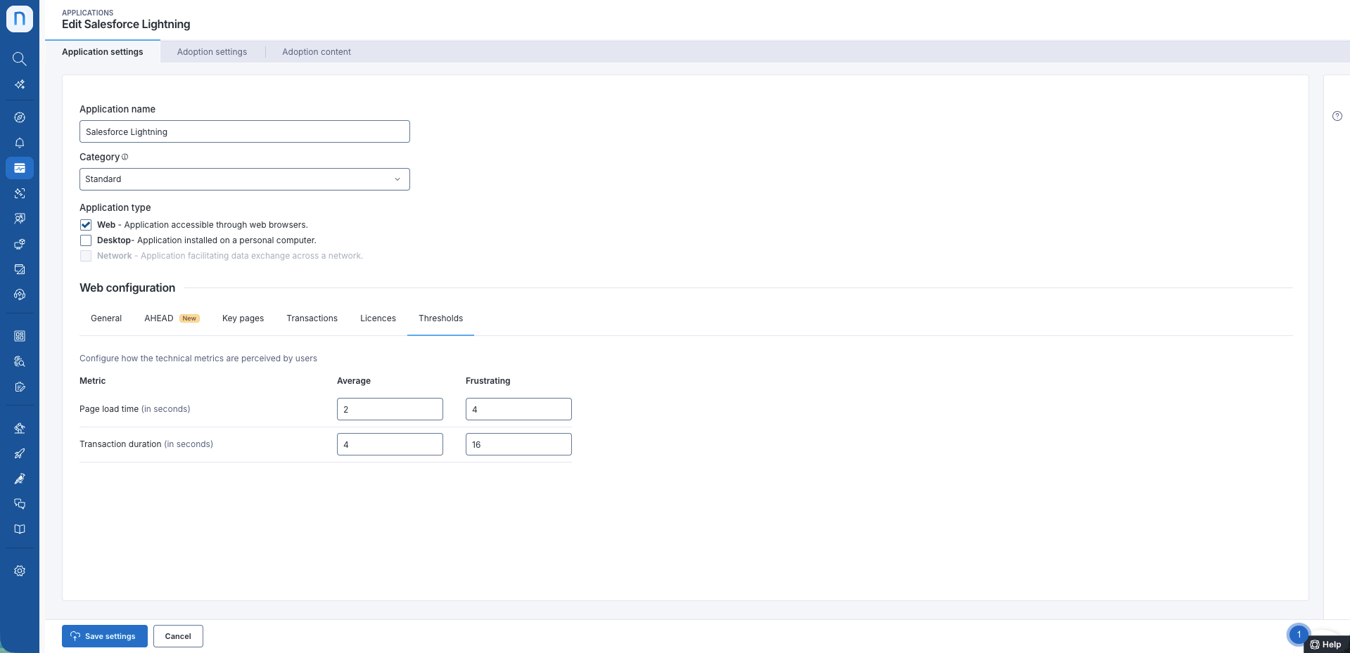Uncheck the Web application type checkbox
Viewport: 1350px width, 653px height.
coord(86,225)
